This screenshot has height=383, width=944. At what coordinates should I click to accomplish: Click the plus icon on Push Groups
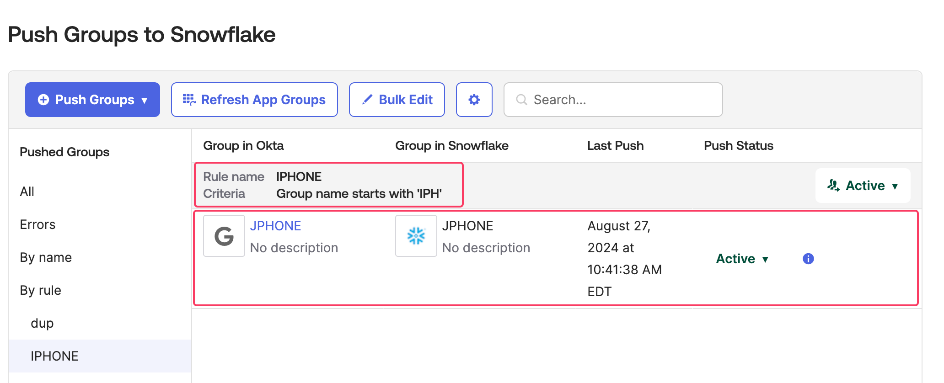(x=43, y=100)
